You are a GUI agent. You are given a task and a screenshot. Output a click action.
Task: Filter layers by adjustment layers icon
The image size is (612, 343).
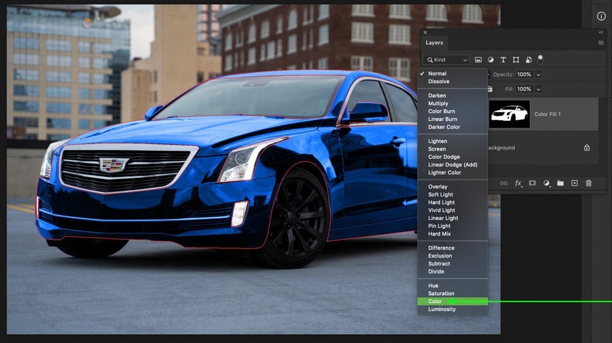pos(491,60)
